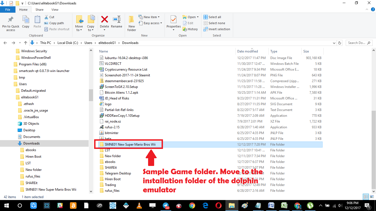376x211 pixels.
Task: Open the File menu
Action: (x=8, y=10)
